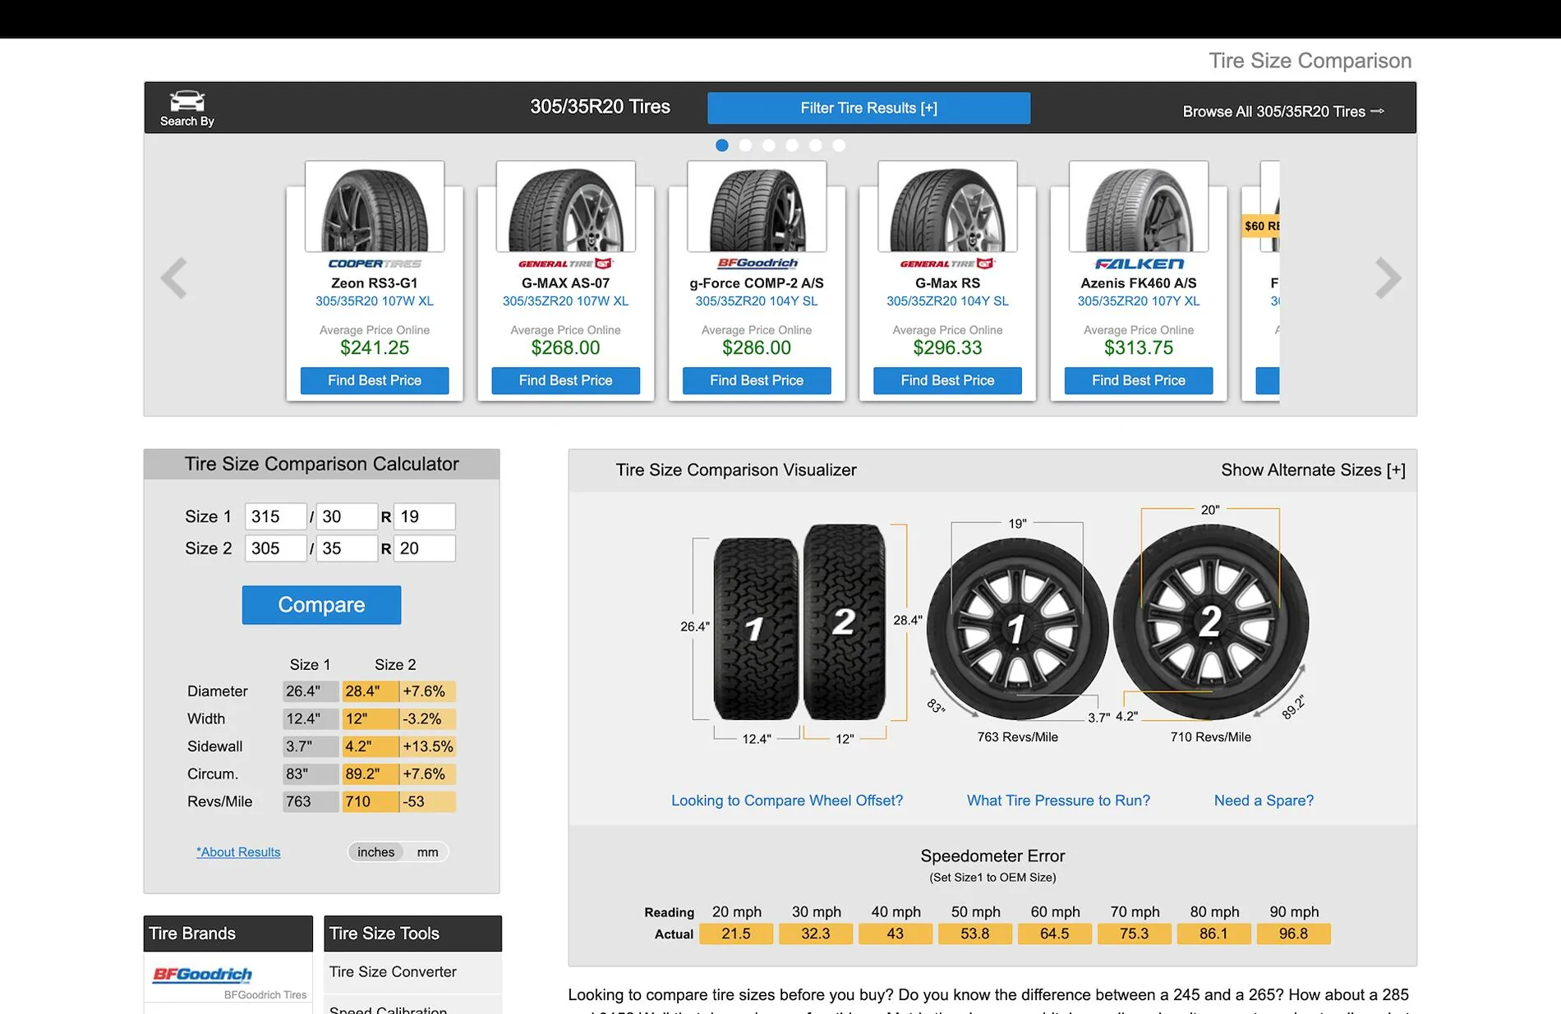This screenshot has height=1014, width=1561.
Task: Select third carousel page dot
Action: (769, 145)
